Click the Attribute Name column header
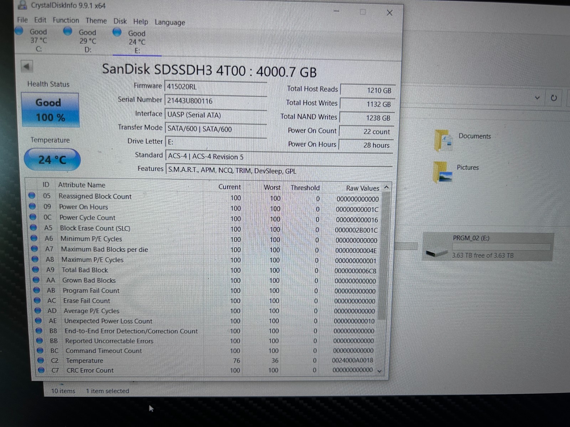 pyautogui.click(x=82, y=185)
